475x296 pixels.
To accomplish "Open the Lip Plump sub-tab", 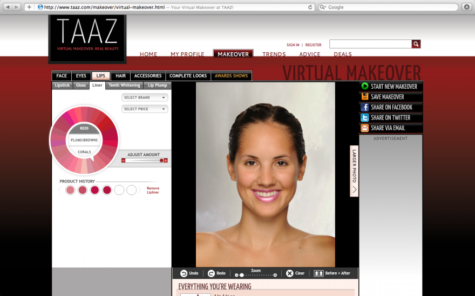I will pyautogui.click(x=158, y=86).
